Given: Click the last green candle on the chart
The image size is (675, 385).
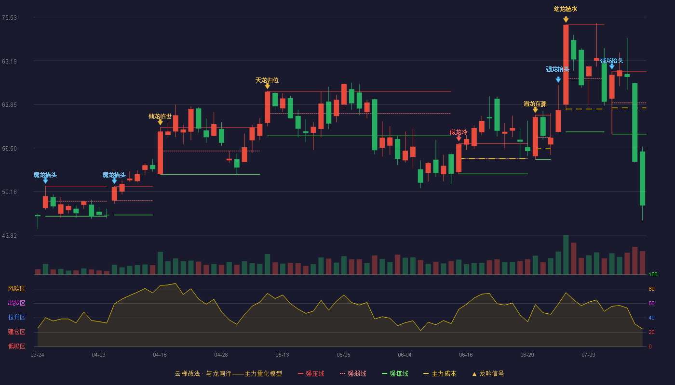Looking at the screenshot, I should click(x=642, y=179).
